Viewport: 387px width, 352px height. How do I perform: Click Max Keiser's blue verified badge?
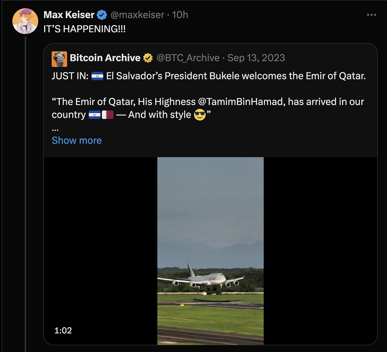pyautogui.click(x=102, y=15)
